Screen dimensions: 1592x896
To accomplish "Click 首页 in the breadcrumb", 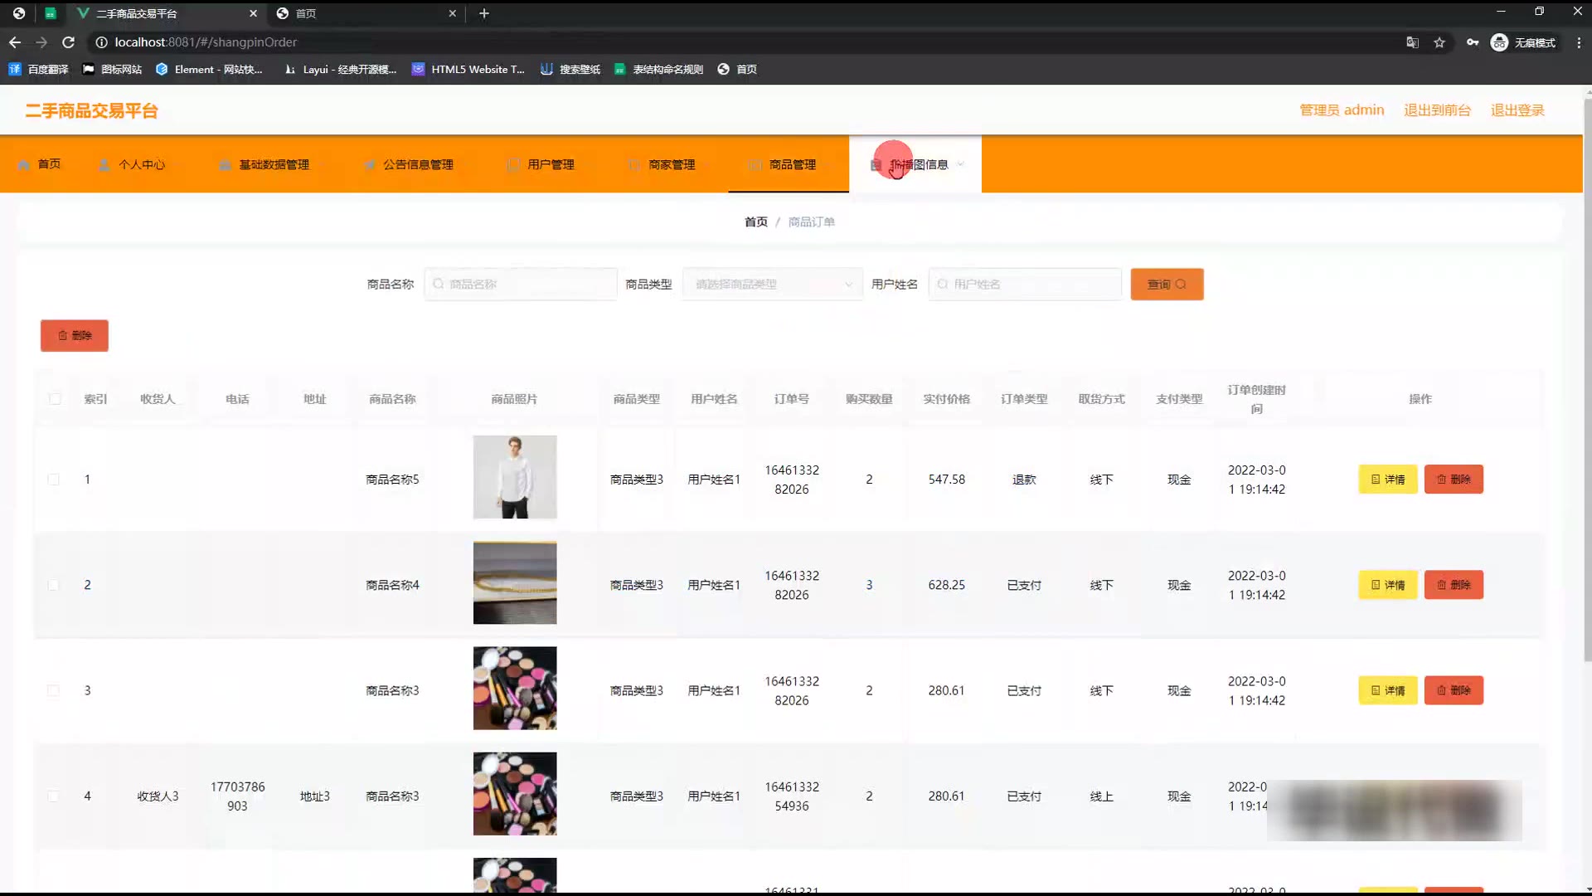I will pyautogui.click(x=755, y=222).
